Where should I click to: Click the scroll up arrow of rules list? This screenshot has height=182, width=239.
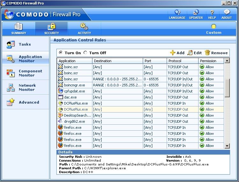[227, 61]
